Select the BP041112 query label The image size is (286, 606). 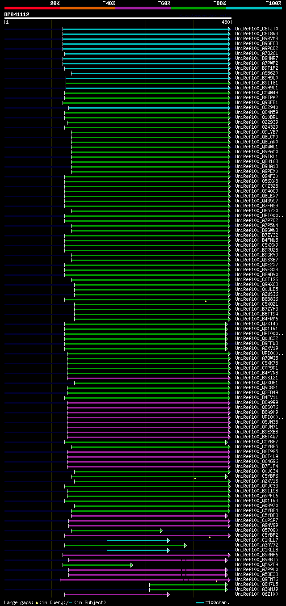click(x=17, y=14)
